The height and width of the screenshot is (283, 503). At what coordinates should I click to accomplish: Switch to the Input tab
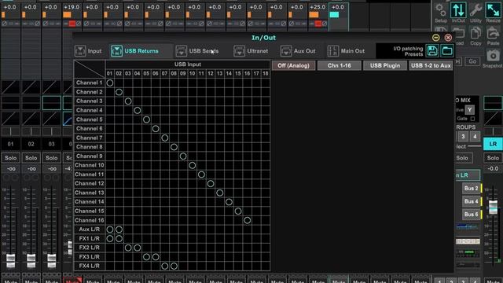click(88, 51)
